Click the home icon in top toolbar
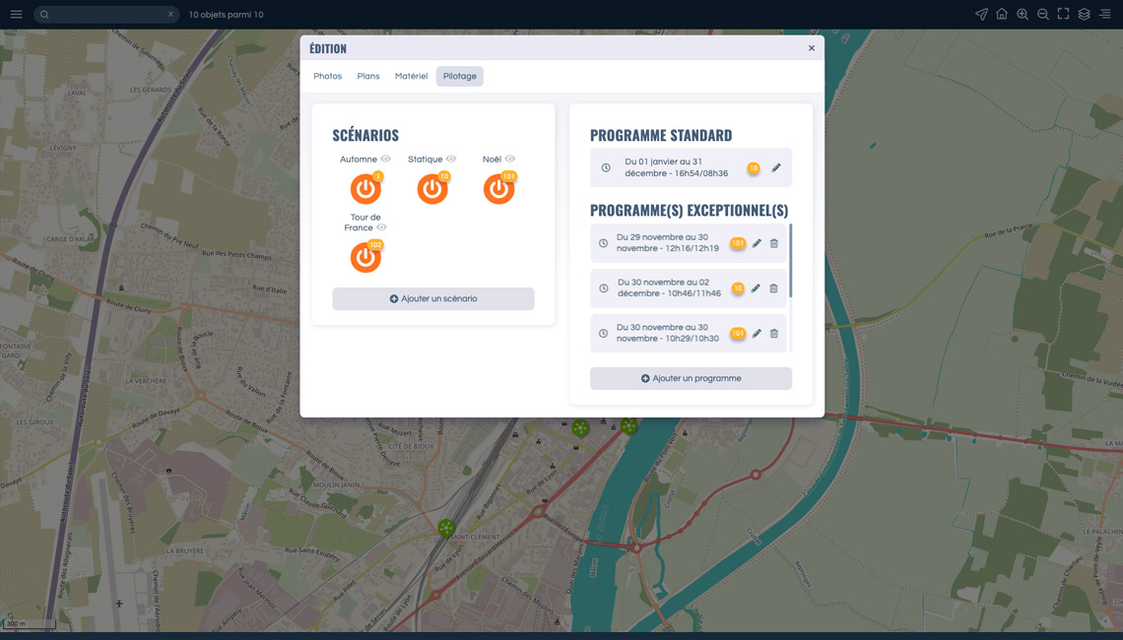 [1002, 15]
